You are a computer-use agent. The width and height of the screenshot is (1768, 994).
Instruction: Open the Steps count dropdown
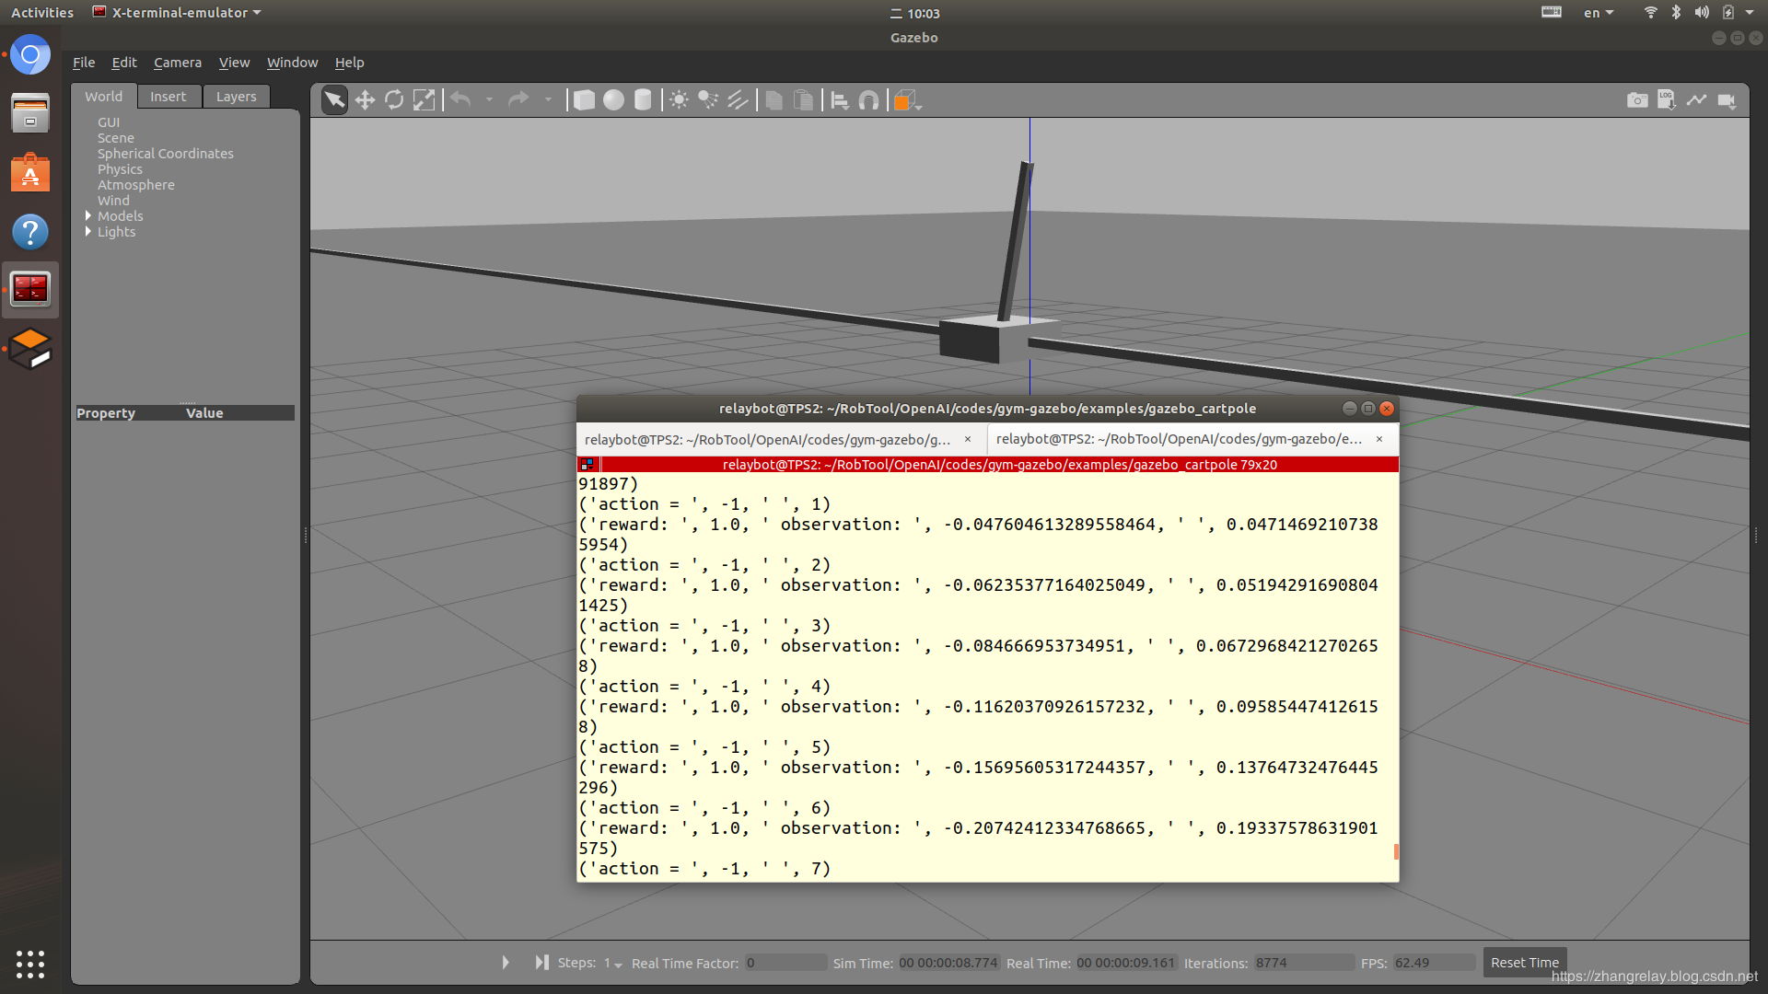614,964
